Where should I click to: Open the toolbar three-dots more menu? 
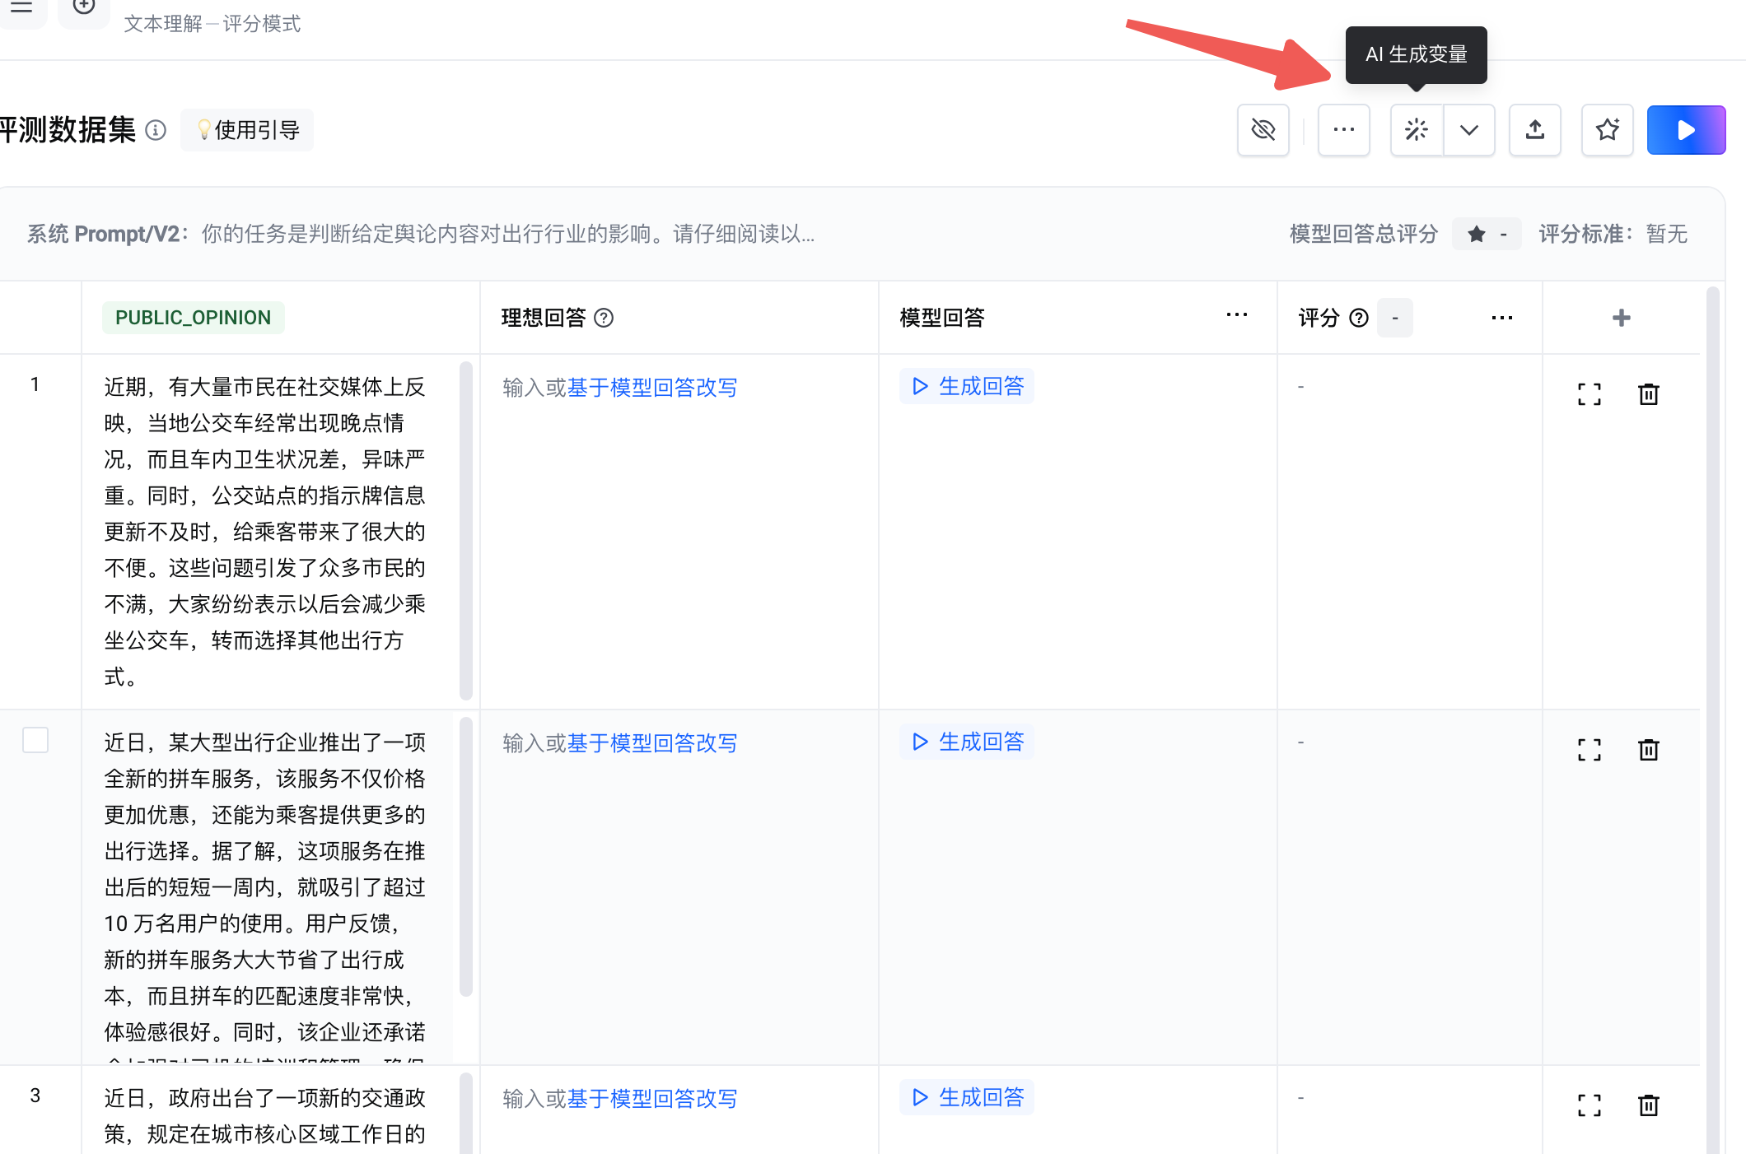click(x=1343, y=130)
